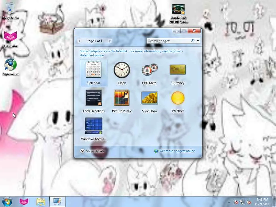This screenshot has height=207, width=276.
Task: Select the Slide Show gadget
Action: coord(150,101)
